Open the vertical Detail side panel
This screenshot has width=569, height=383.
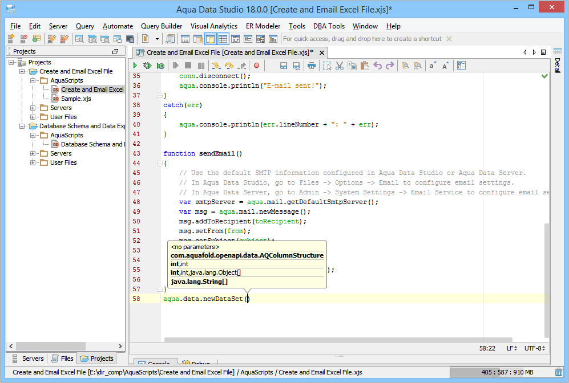(x=558, y=60)
